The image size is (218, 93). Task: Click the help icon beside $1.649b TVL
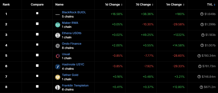point(202,14)
